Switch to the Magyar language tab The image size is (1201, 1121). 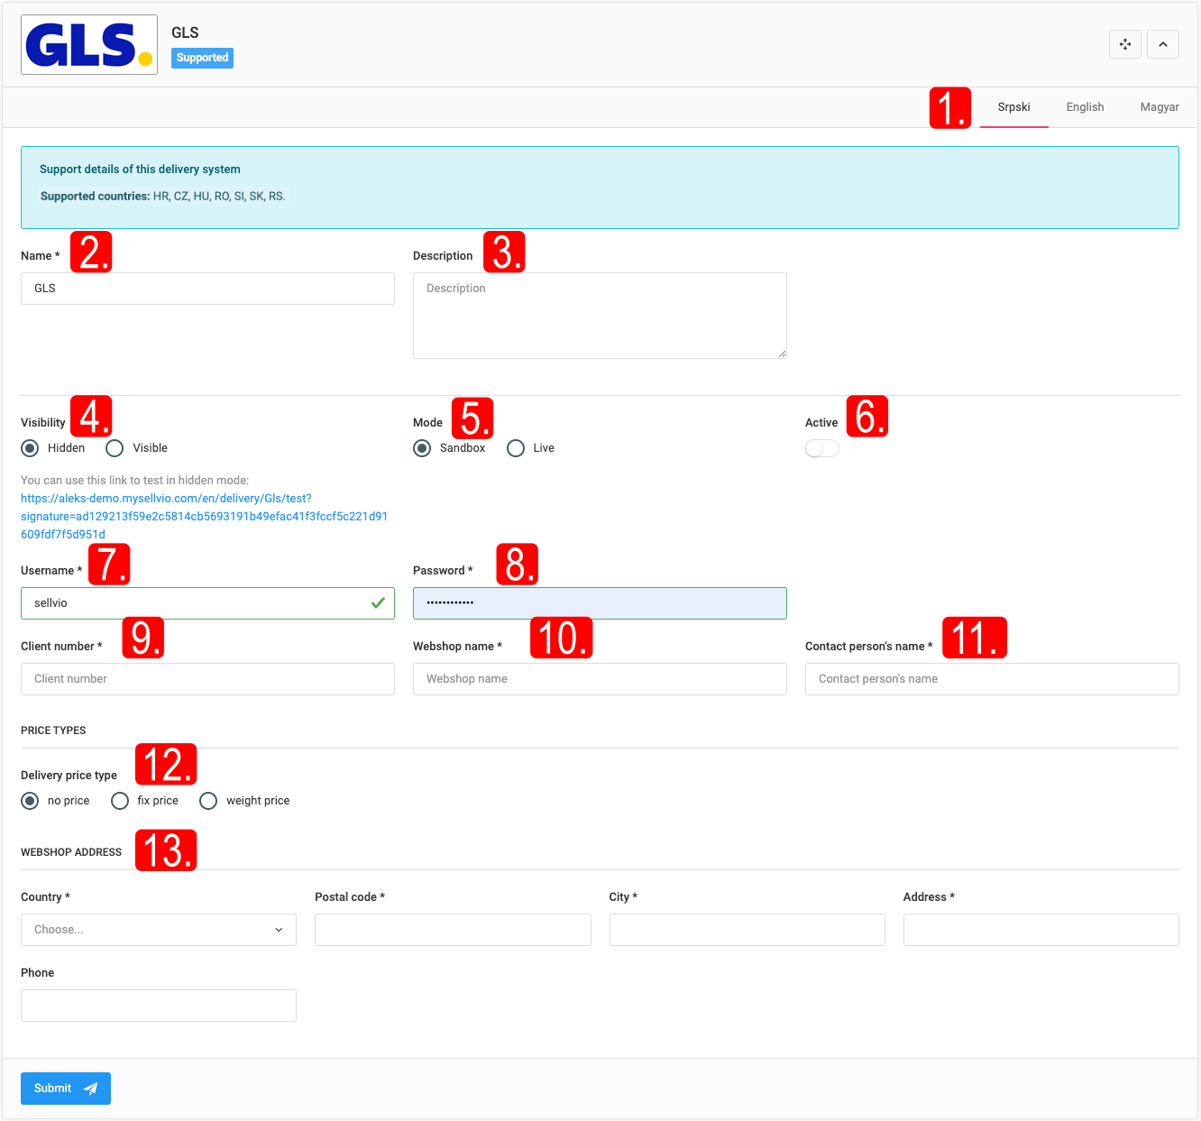coord(1159,107)
